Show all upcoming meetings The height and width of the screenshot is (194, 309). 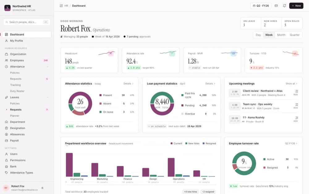click(291, 84)
